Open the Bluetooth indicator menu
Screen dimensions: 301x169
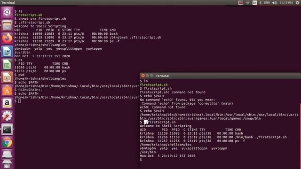[x=261, y=3]
